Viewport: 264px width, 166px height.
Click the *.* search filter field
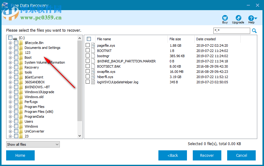(x=232, y=31)
